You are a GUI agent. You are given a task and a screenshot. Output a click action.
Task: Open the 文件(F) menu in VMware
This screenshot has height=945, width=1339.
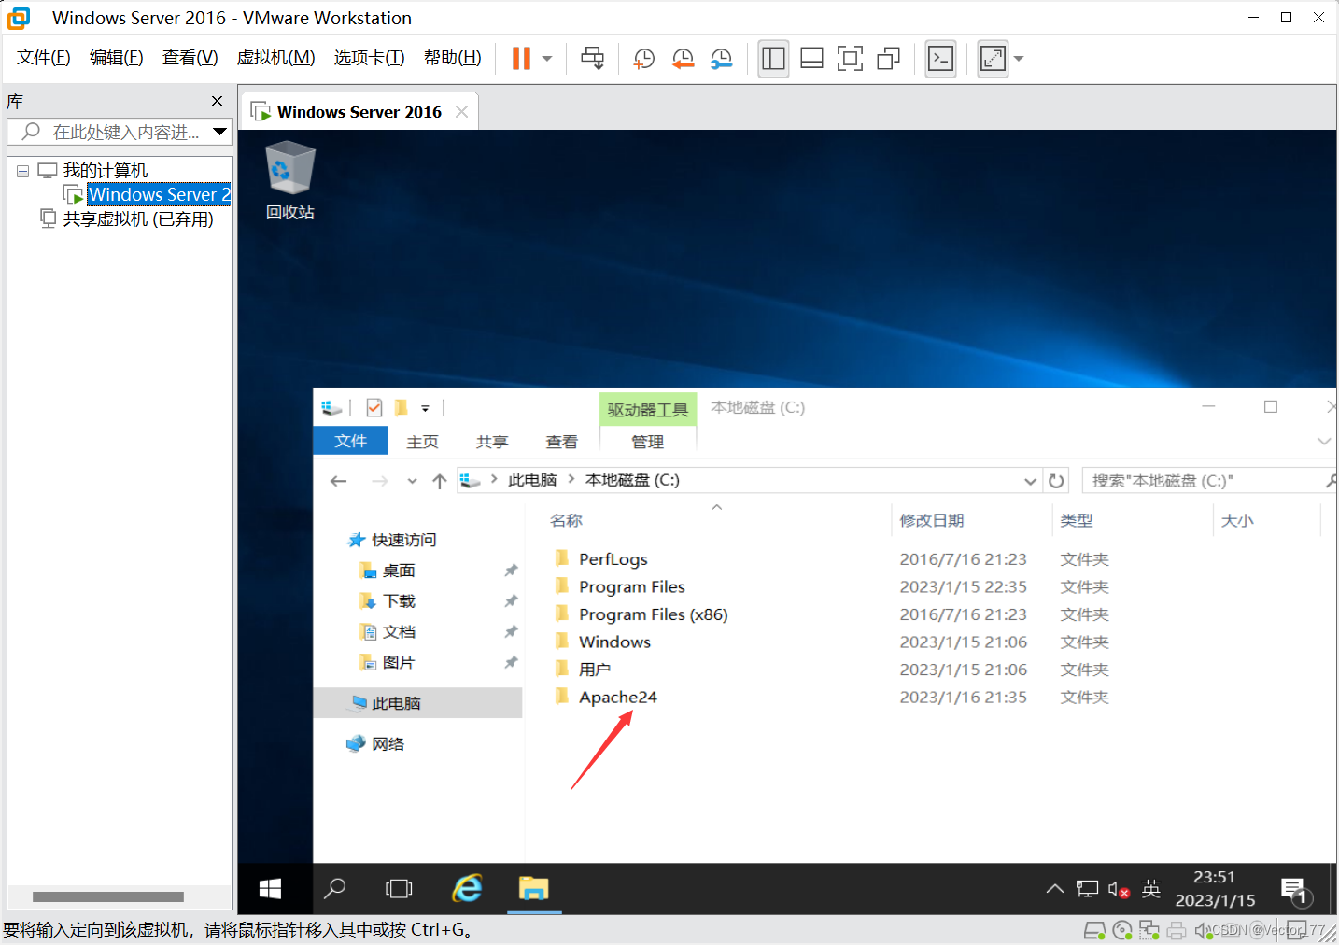coord(44,58)
